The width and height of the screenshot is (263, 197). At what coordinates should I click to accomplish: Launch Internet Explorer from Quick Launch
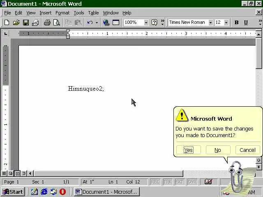point(44,192)
